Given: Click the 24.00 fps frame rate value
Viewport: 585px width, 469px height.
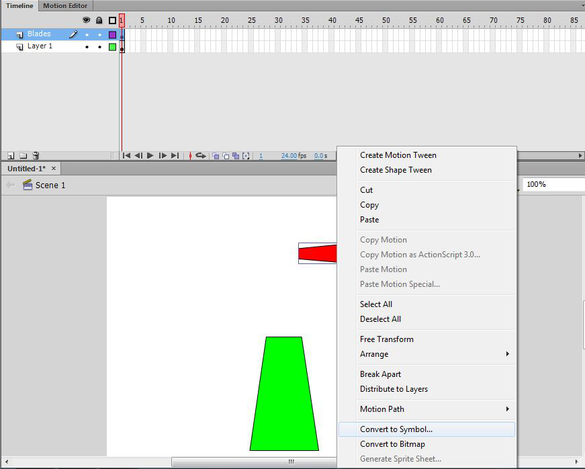Looking at the screenshot, I should coord(289,156).
